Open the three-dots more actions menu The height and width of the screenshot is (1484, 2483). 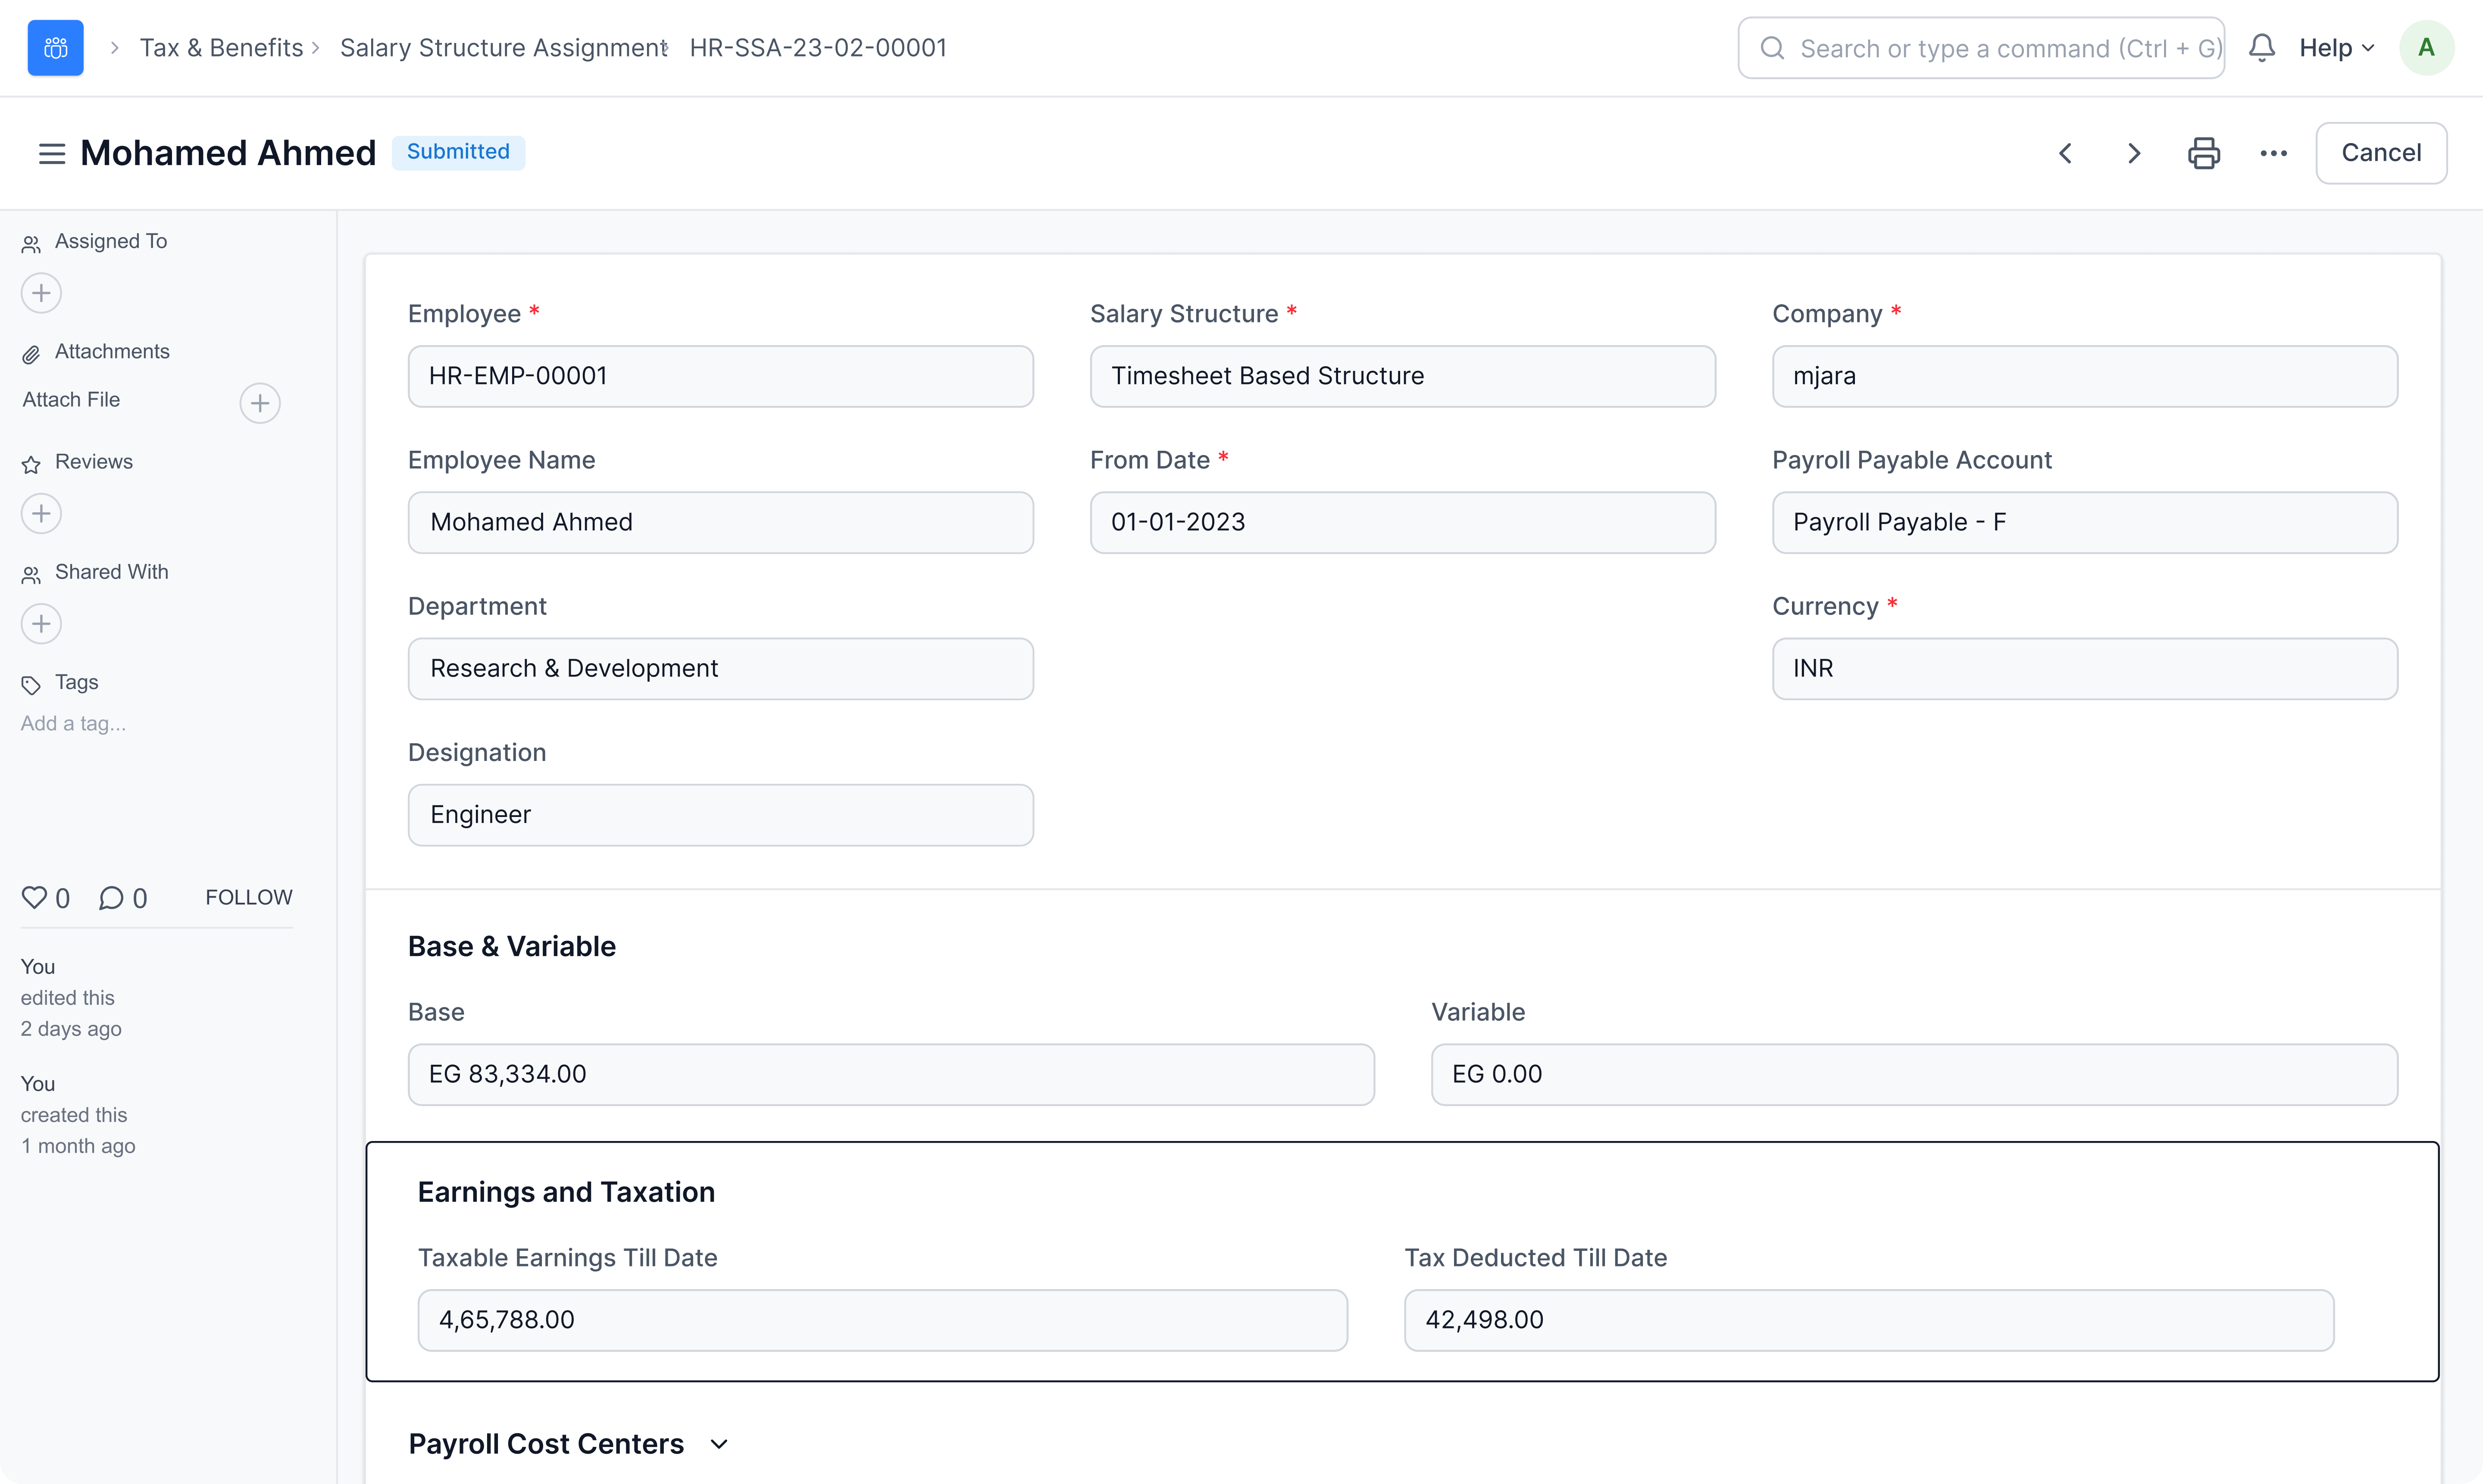(x=2273, y=153)
